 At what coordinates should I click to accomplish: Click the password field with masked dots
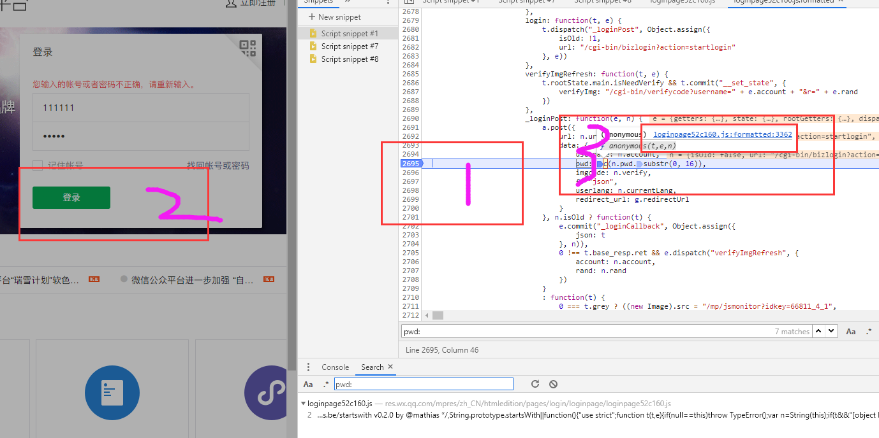141,136
